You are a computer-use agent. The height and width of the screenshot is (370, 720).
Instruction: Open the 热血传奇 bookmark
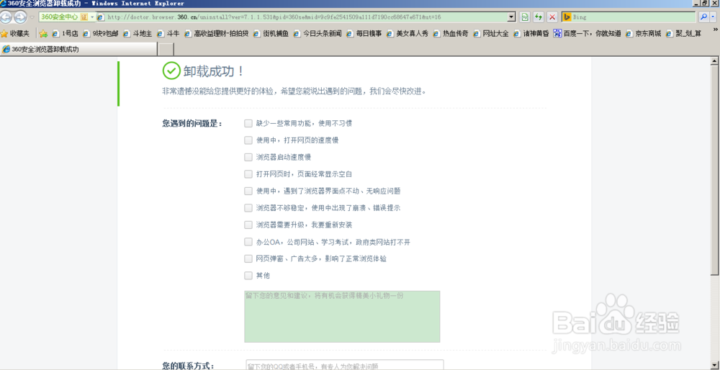coord(451,33)
